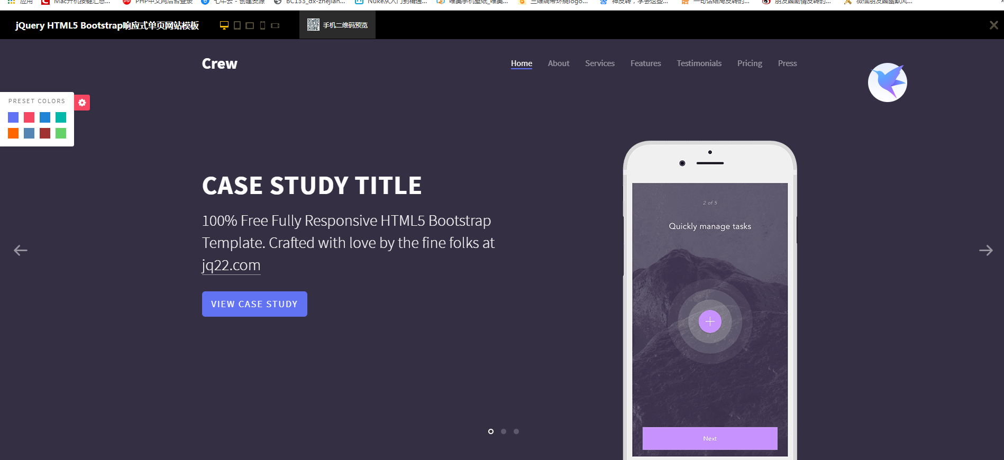Pick the pink-red preset color

point(29,117)
